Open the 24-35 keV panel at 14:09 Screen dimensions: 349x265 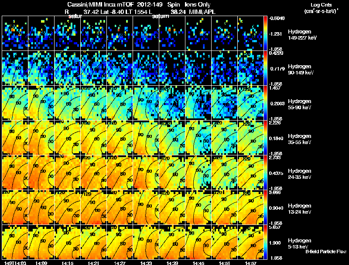coord(41,173)
